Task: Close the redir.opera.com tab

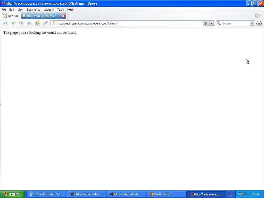Action: [63, 16]
